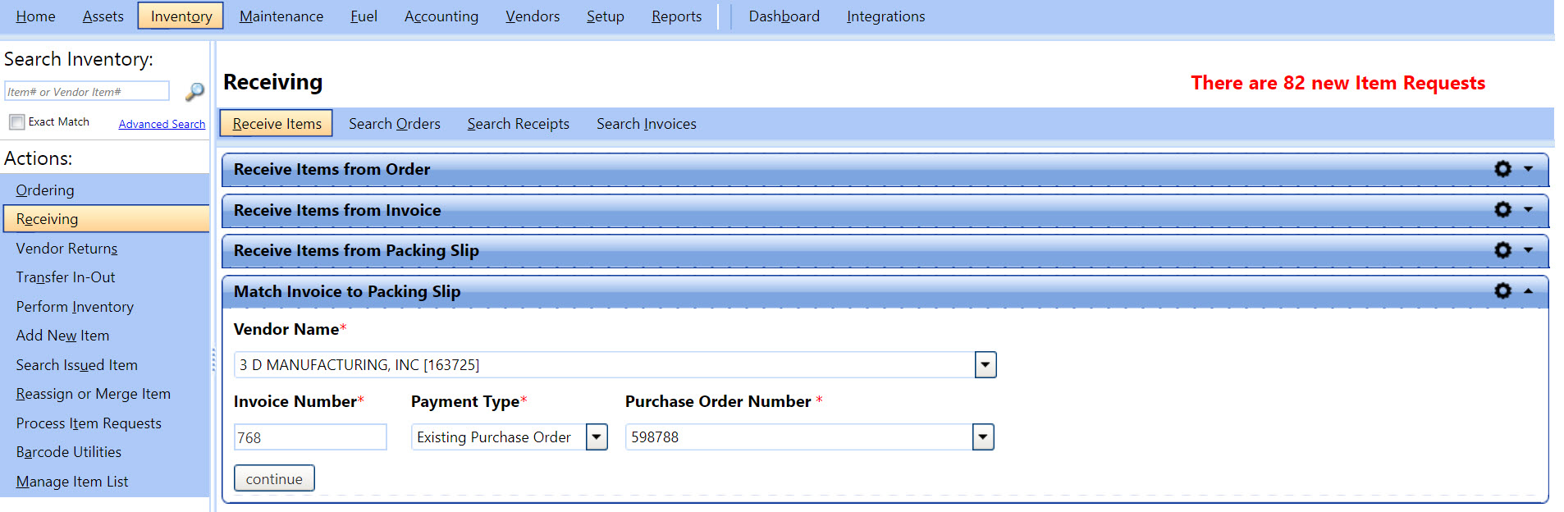
Task: Switch to the Search Orders tab
Action: [x=394, y=124]
